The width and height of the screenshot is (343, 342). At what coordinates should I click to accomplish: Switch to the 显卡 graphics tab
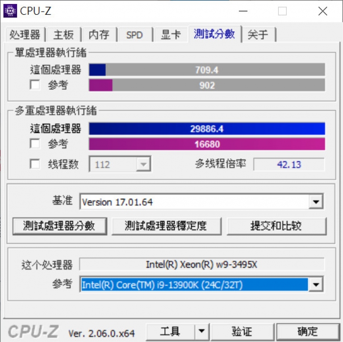(x=171, y=34)
